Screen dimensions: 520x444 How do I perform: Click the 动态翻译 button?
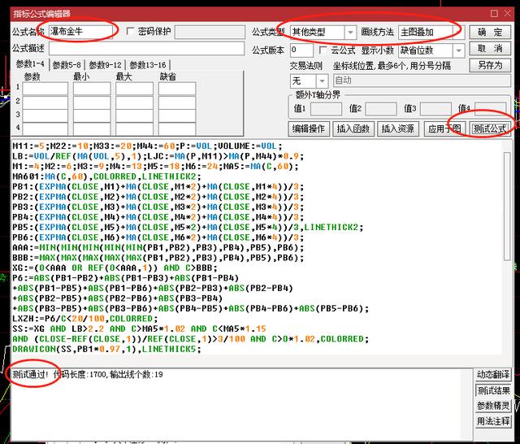pyautogui.click(x=493, y=375)
